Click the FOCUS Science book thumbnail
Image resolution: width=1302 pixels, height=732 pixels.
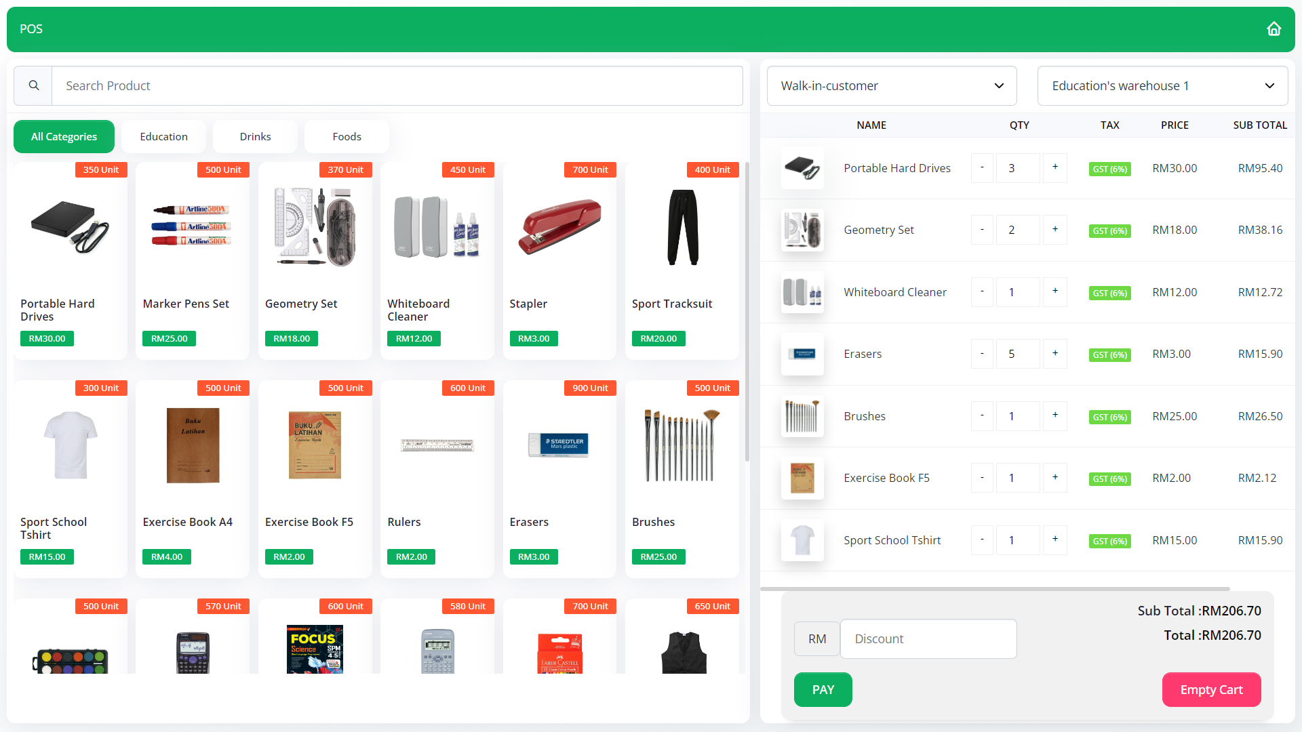coord(315,649)
